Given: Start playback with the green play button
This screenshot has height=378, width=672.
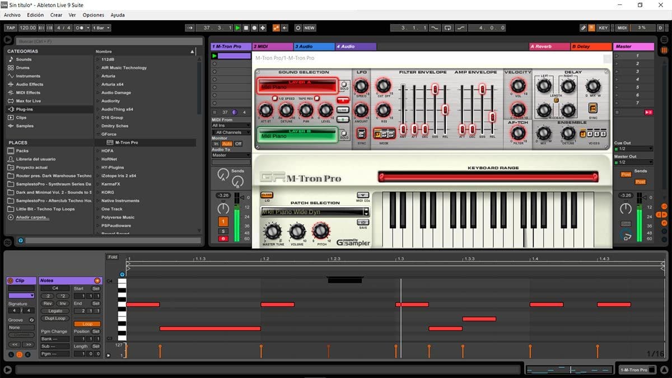Looking at the screenshot, I should coord(238,27).
